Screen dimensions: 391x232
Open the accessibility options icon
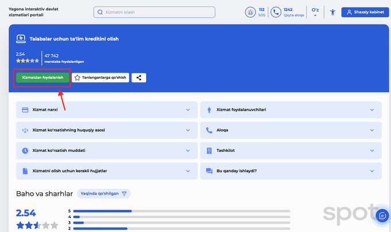pyautogui.click(x=332, y=12)
